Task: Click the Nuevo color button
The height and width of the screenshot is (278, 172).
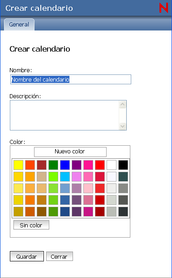Action: tap(70, 152)
